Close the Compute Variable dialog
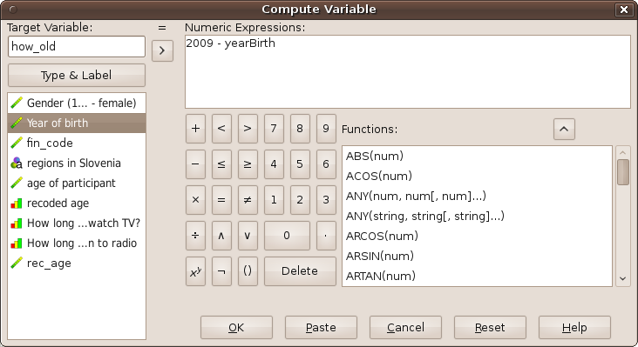Image resolution: width=638 pixels, height=347 pixels. click(x=624, y=10)
